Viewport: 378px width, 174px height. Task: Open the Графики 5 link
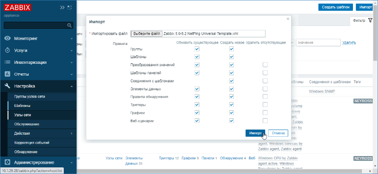(x=190, y=158)
